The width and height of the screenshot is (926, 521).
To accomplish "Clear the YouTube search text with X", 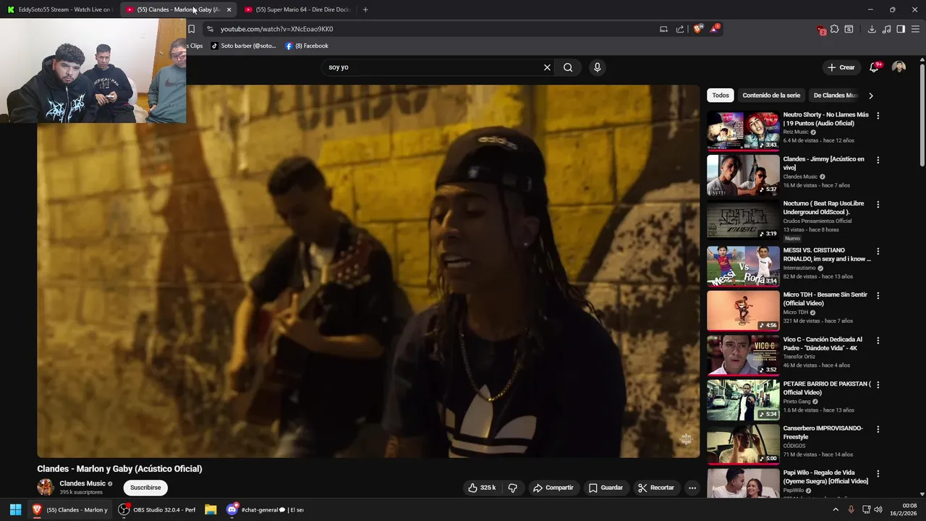I will (x=547, y=67).
